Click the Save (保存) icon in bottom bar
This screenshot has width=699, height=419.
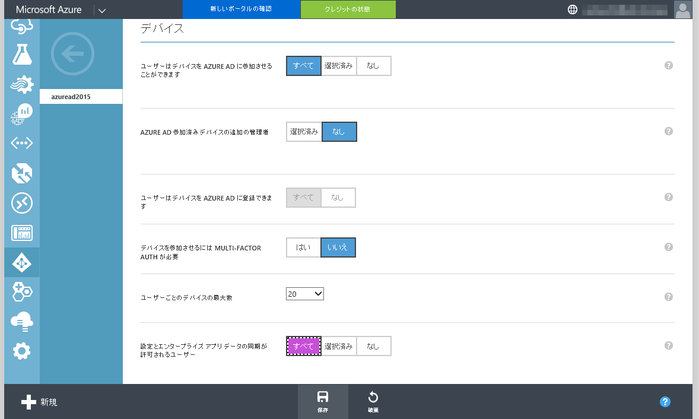pos(323,402)
